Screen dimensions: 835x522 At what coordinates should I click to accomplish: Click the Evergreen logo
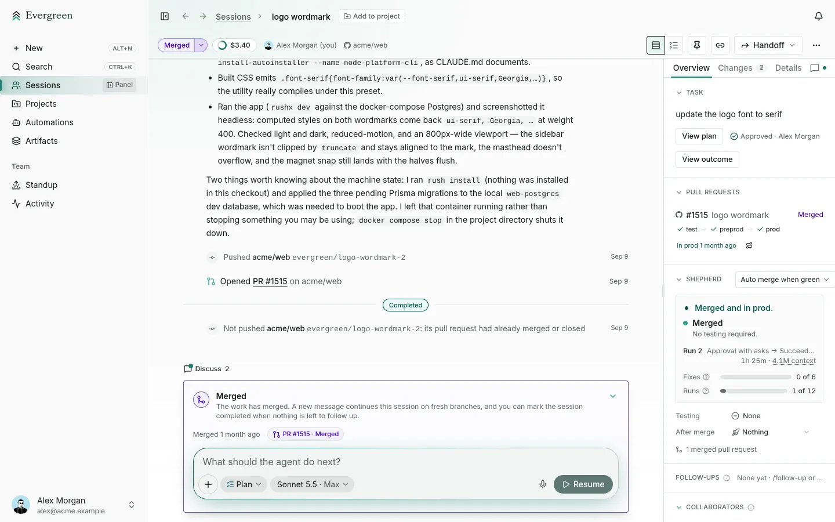pyautogui.click(x=42, y=16)
